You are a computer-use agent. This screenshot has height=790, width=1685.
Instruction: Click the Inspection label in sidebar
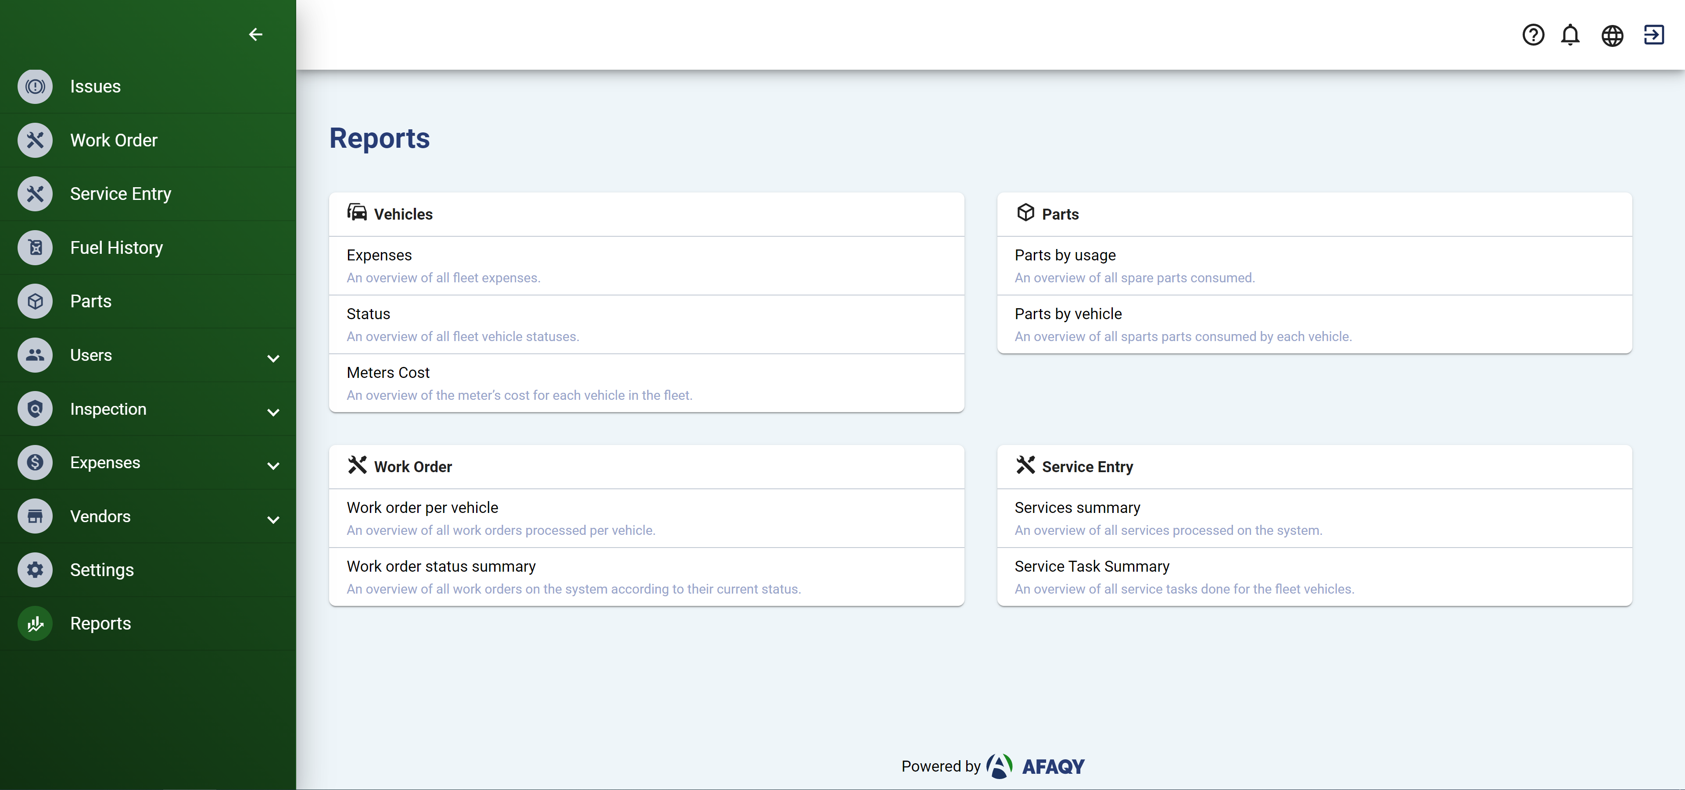click(x=108, y=409)
